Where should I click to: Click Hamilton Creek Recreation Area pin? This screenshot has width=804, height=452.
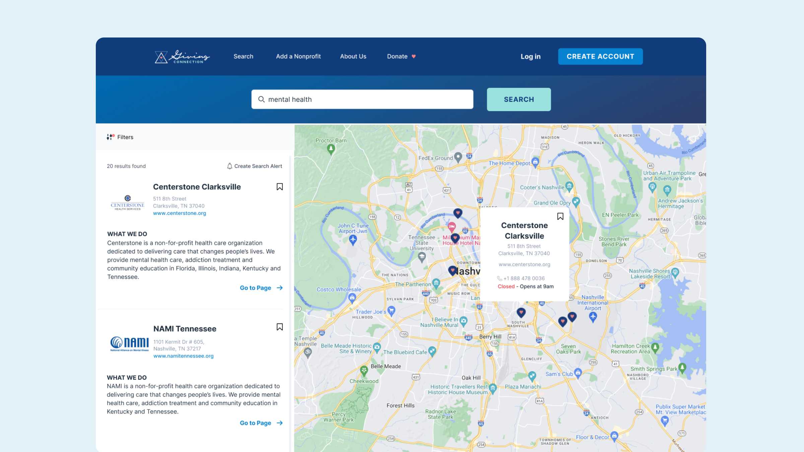click(655, 348)
